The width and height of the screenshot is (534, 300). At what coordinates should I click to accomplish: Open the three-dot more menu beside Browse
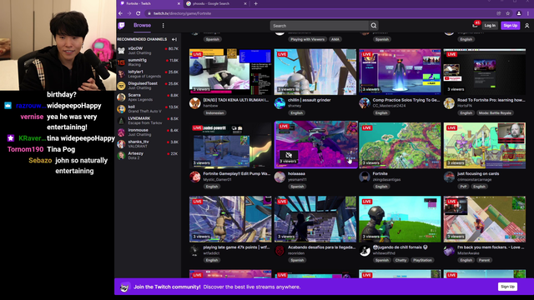tap(164, 26)
